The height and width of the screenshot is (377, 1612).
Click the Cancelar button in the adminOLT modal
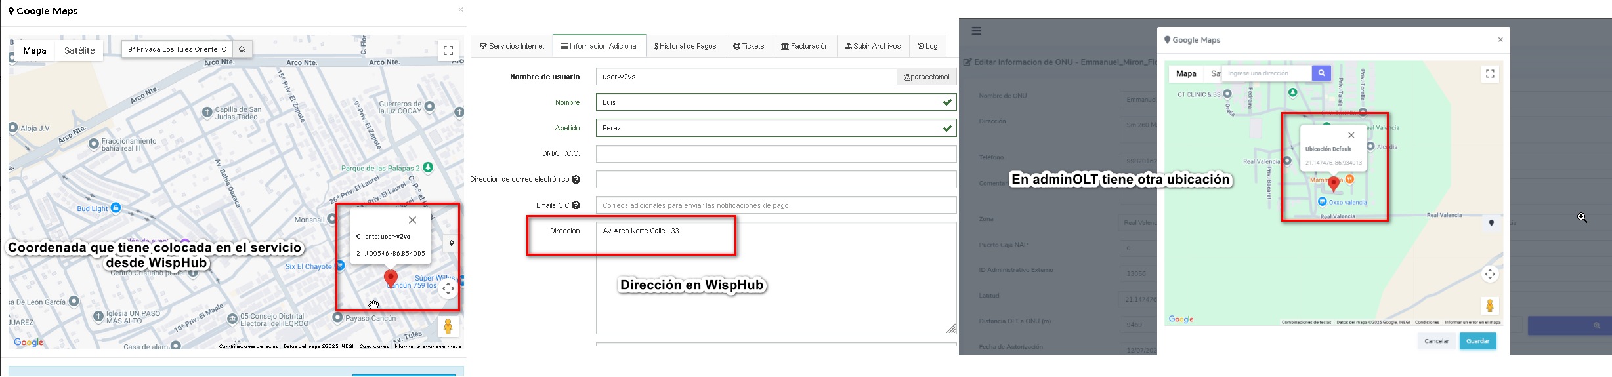[1436, 341]
